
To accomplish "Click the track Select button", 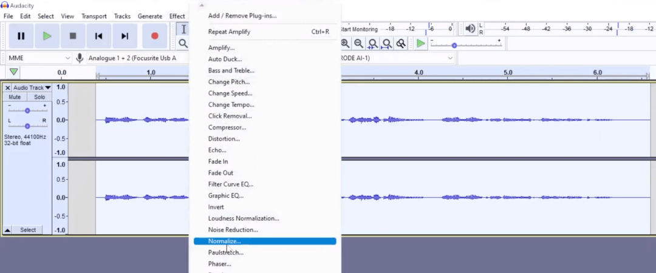I will click(x=28, y=230).
